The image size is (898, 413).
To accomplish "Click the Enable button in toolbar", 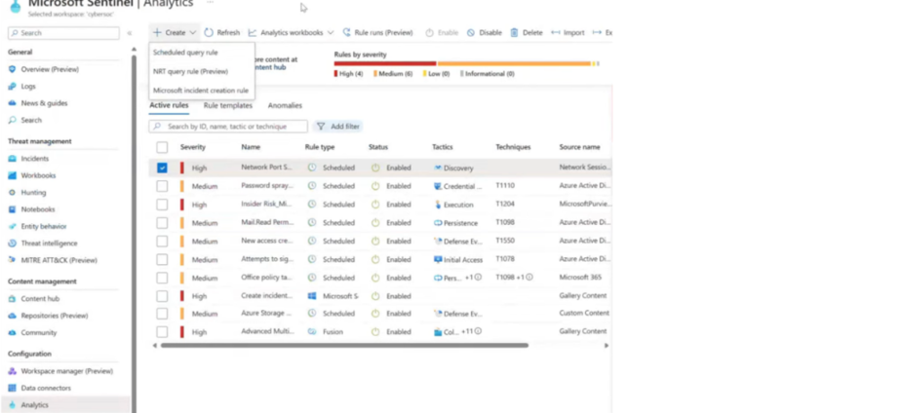I will click(442, 32).
